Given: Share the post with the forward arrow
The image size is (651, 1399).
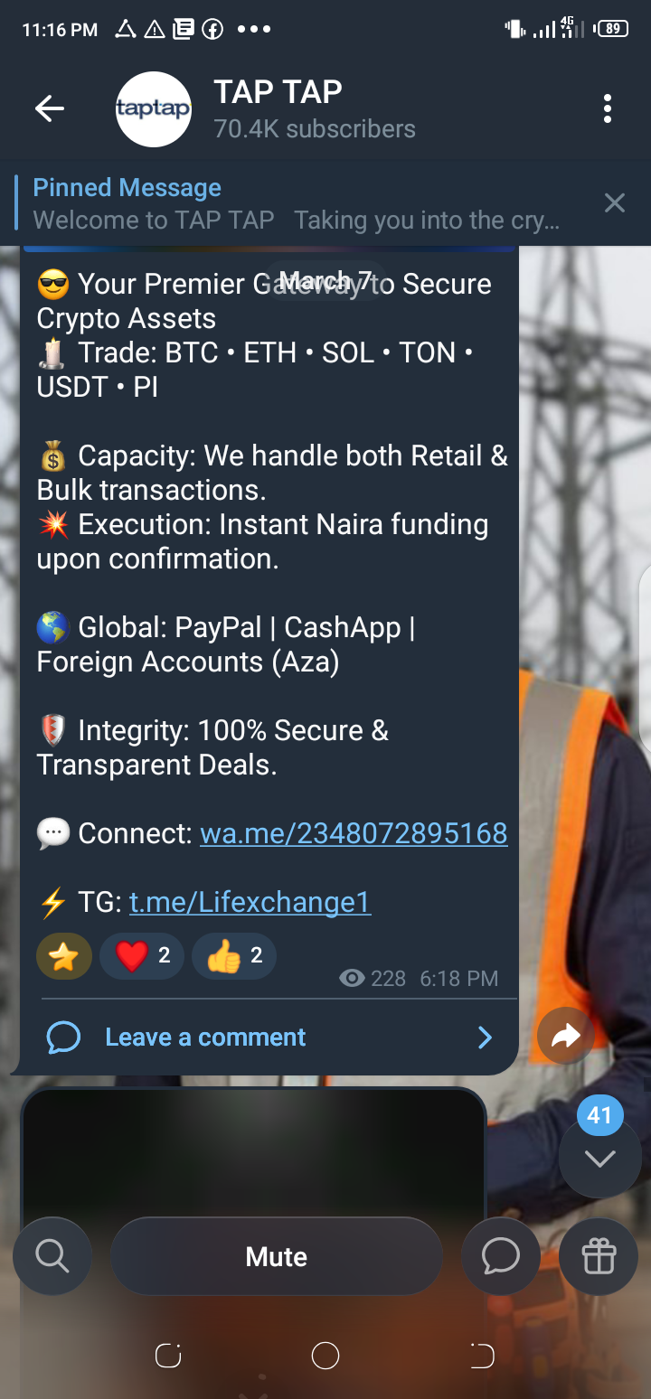Looking at the screenshot, I should [565, 1036].
